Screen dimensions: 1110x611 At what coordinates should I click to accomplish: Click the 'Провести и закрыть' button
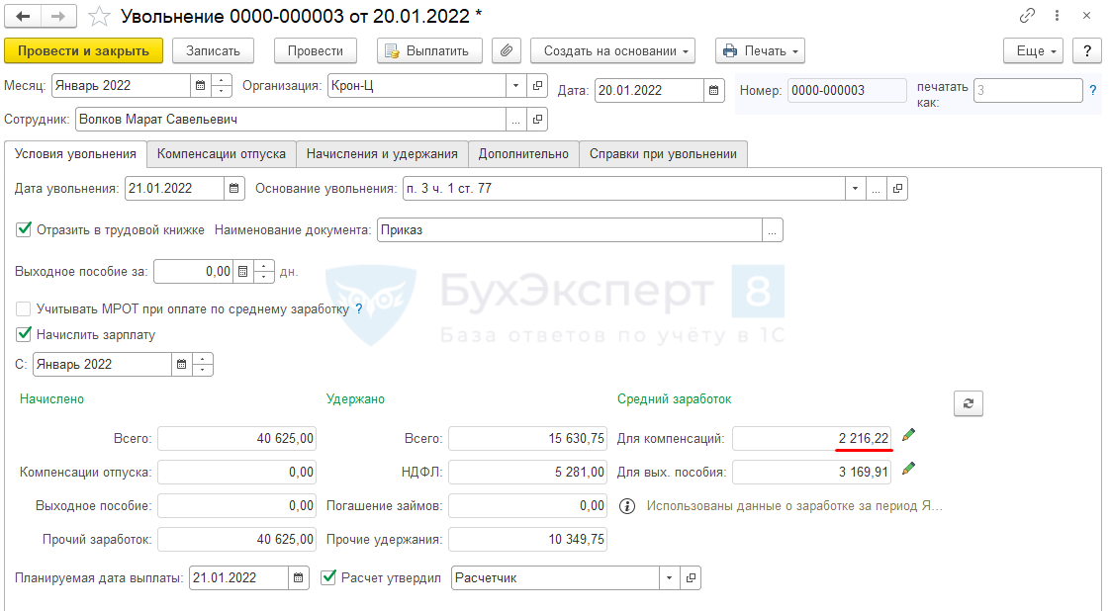click(x=83, y=50)
